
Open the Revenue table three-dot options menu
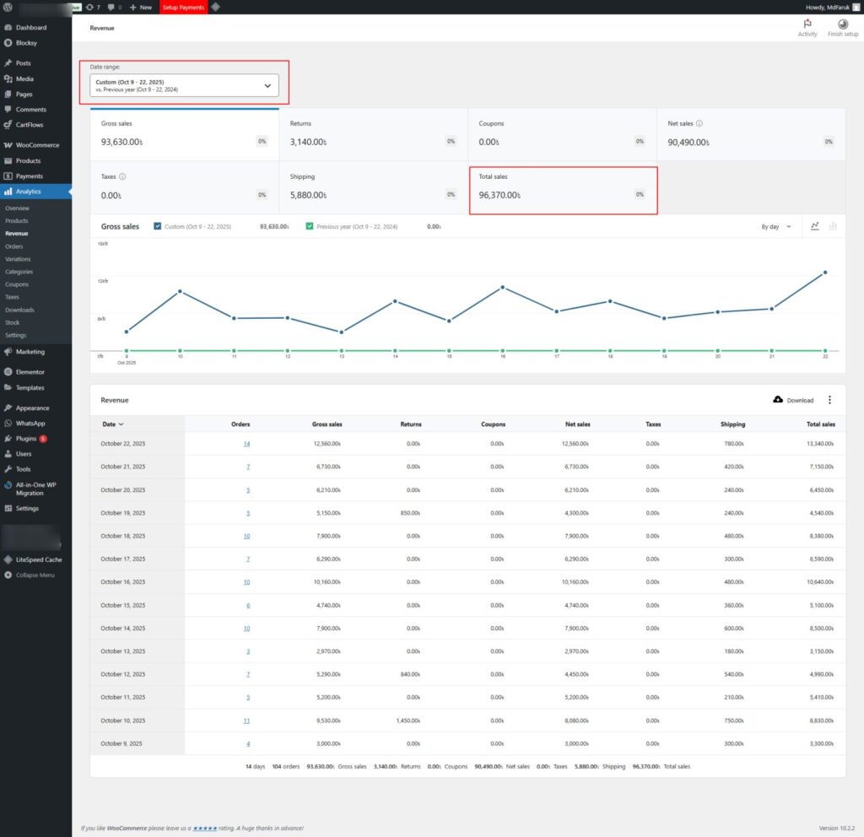[829, 400]
